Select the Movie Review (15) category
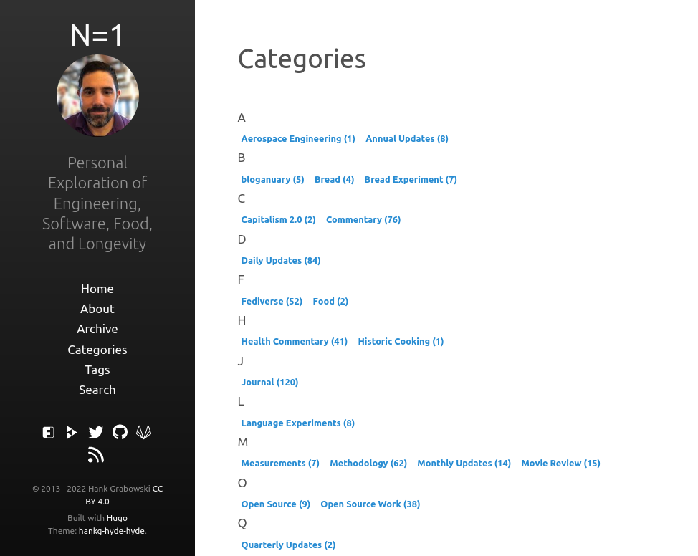Viewport: 698px width, 556px height. tap(560, 464)
